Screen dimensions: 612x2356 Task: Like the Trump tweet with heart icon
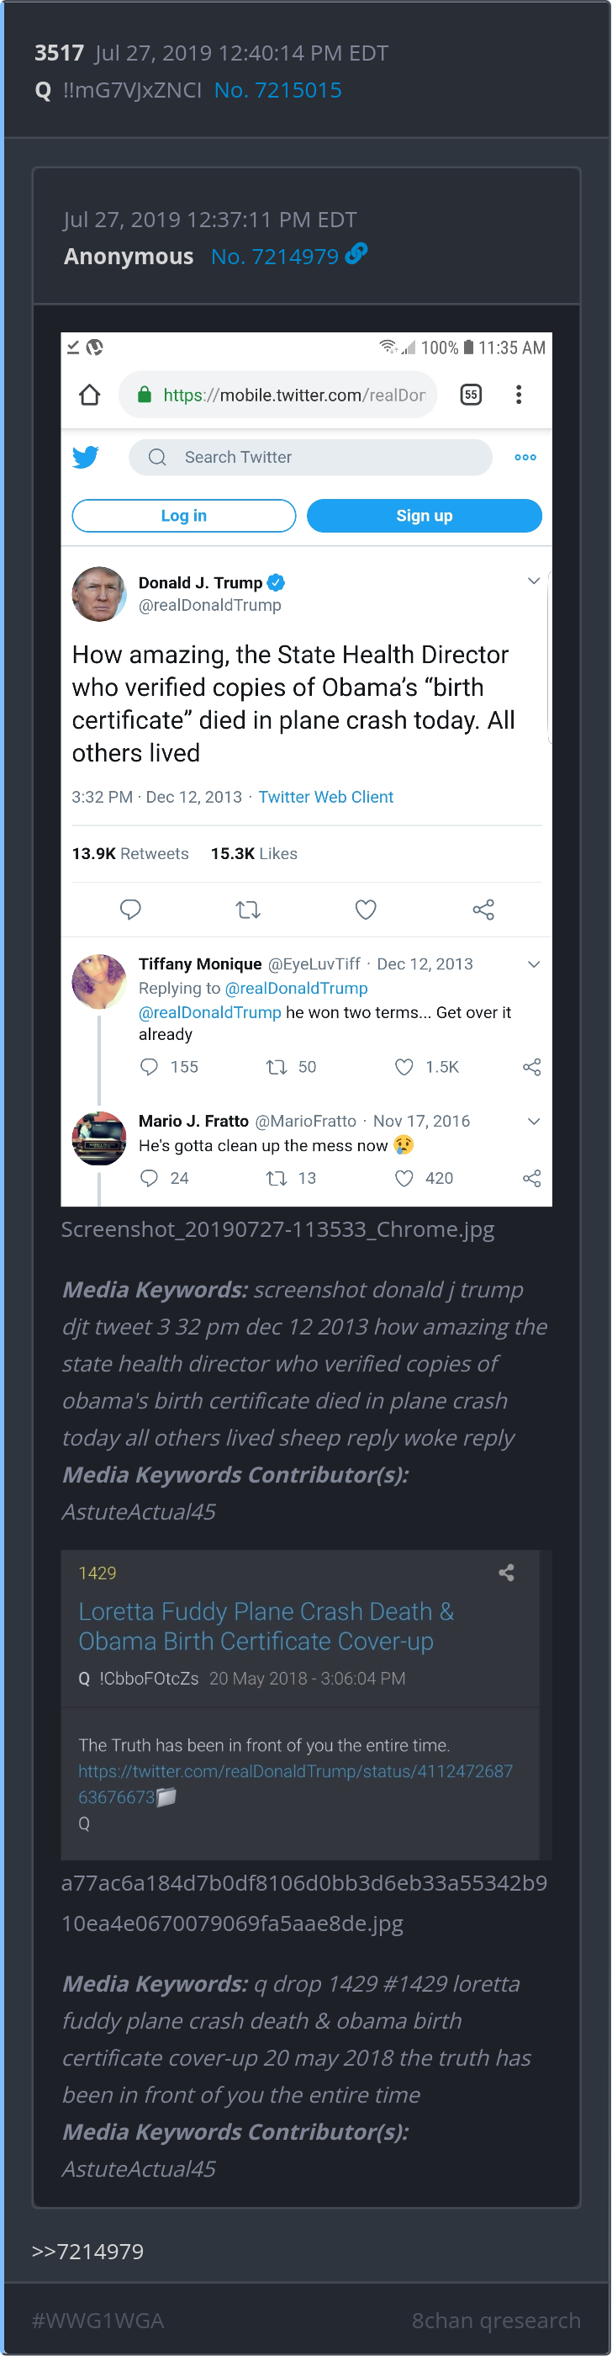(366, 909)
